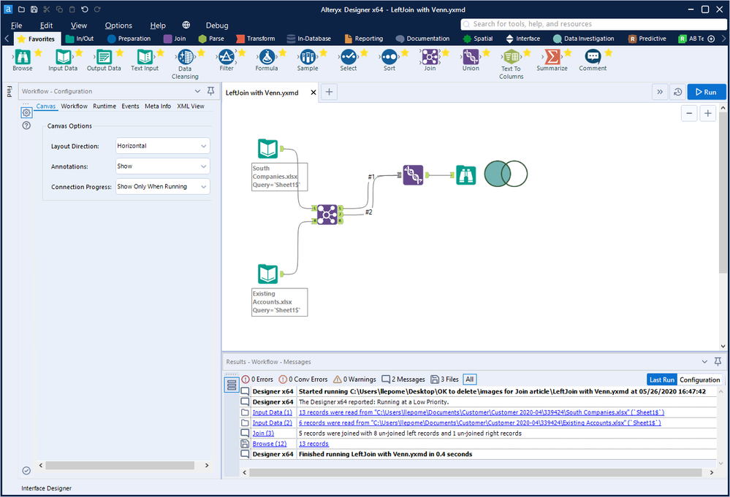Open the Input Data (1) result link
730x497 pixels.
273,412
